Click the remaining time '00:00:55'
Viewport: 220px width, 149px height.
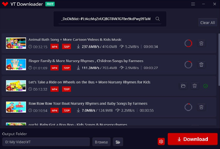(x=147, y=111)
